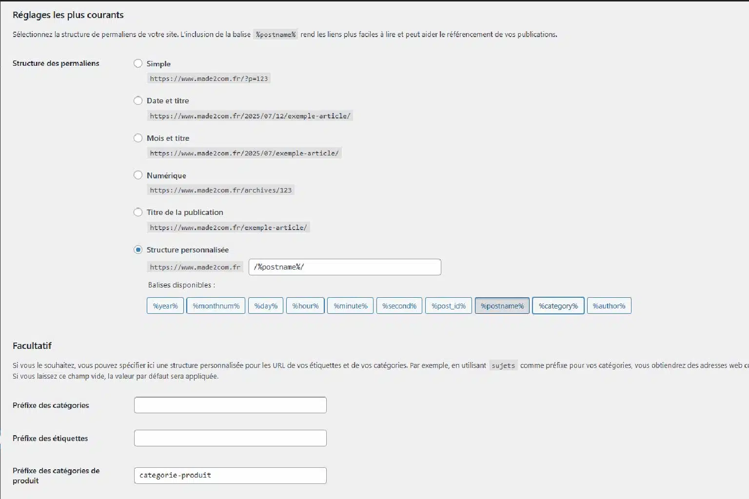Click the Préfixe des catégories de produit label
Image resolution: width=749 pixels, height=499 pixels.
pyautogui.click(x=56, y=476)
